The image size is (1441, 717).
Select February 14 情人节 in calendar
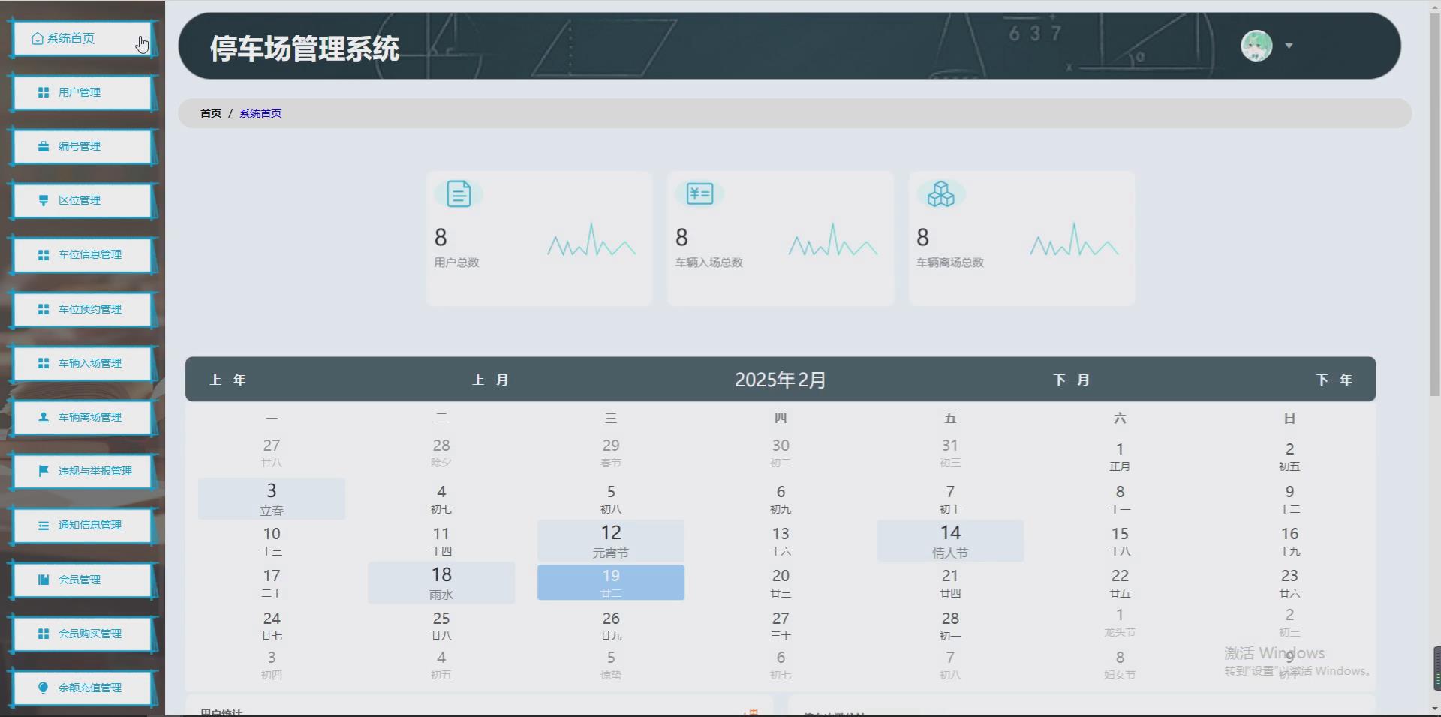pyautogui.click(x=950, y=541)
